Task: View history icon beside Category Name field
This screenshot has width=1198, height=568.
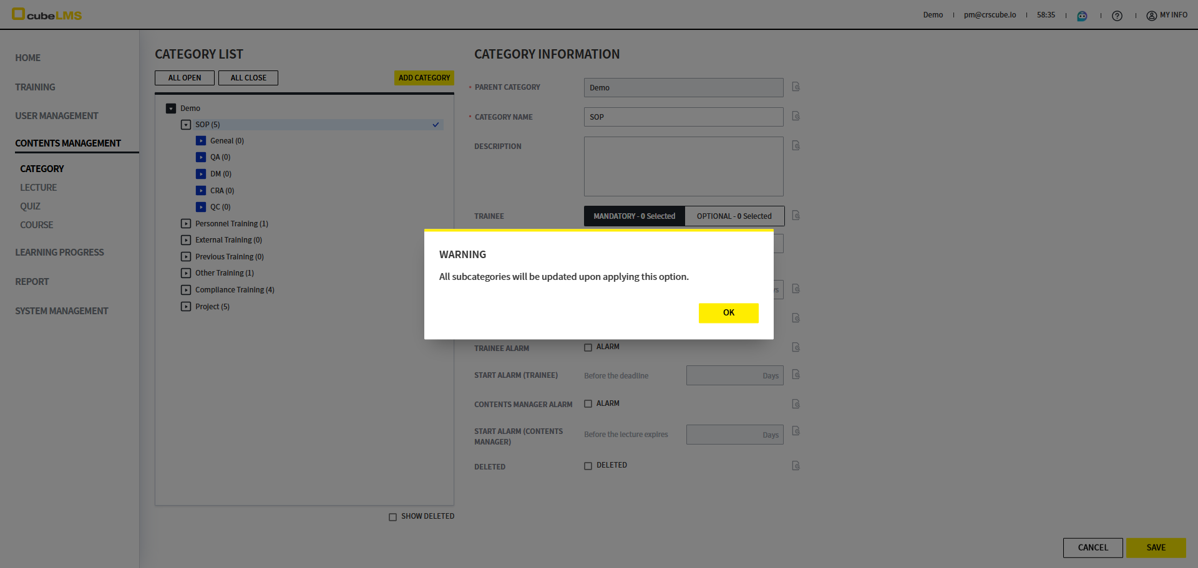Action: [x=796, y=116]
